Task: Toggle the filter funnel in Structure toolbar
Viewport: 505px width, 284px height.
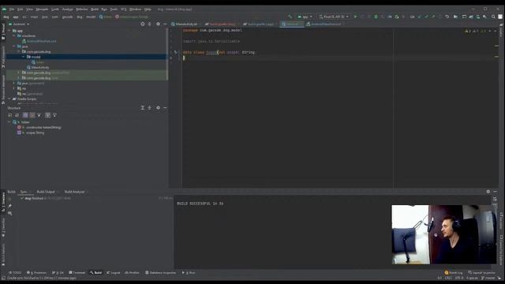Action: [54, 115]
